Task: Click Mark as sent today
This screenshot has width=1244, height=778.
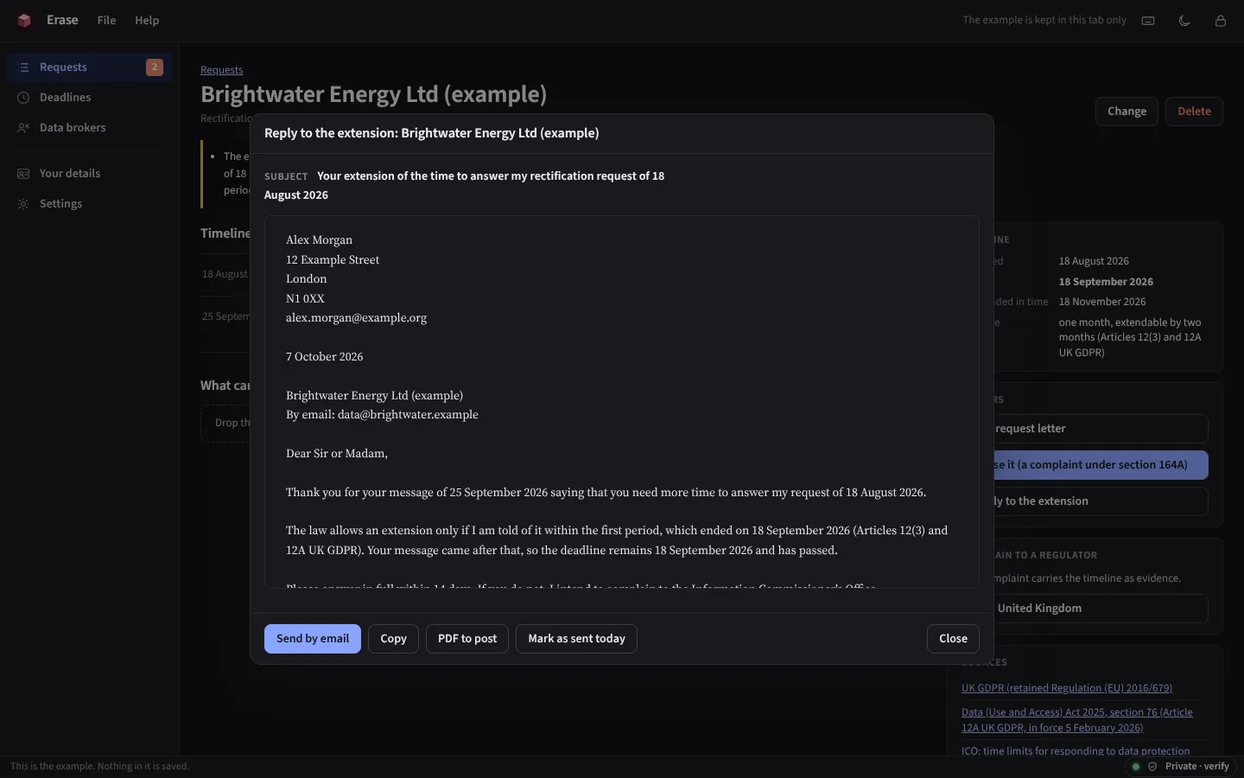Action: (x=576, y=639)
